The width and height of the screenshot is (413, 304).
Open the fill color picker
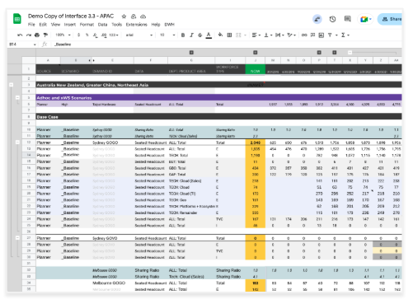click(x=220, y=35)
